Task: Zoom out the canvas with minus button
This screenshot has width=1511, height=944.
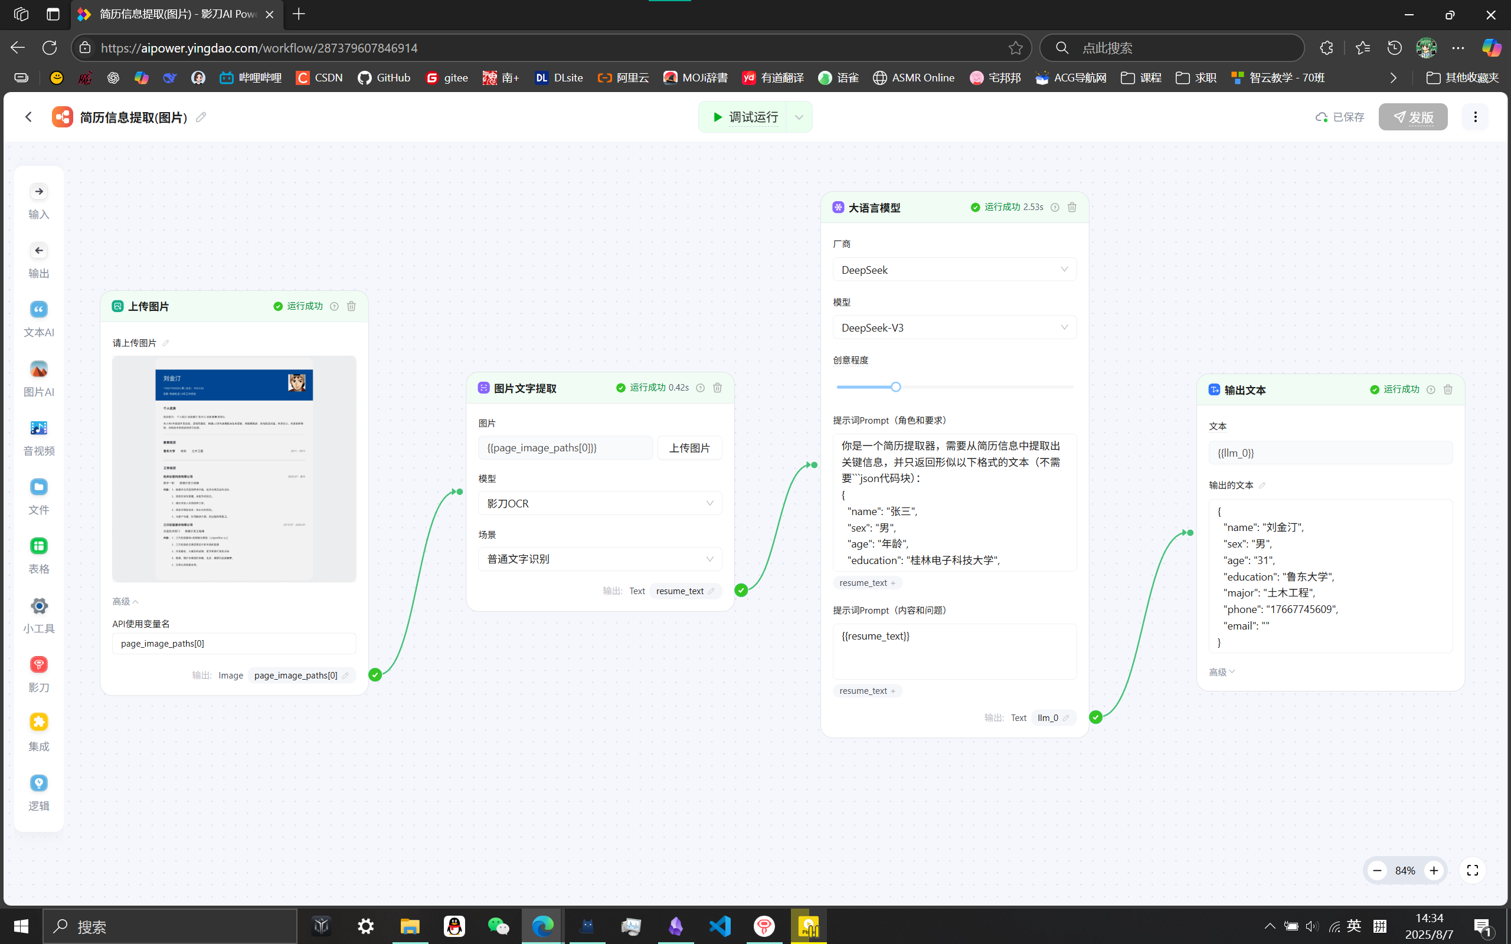Action: tap(1377, 870)
